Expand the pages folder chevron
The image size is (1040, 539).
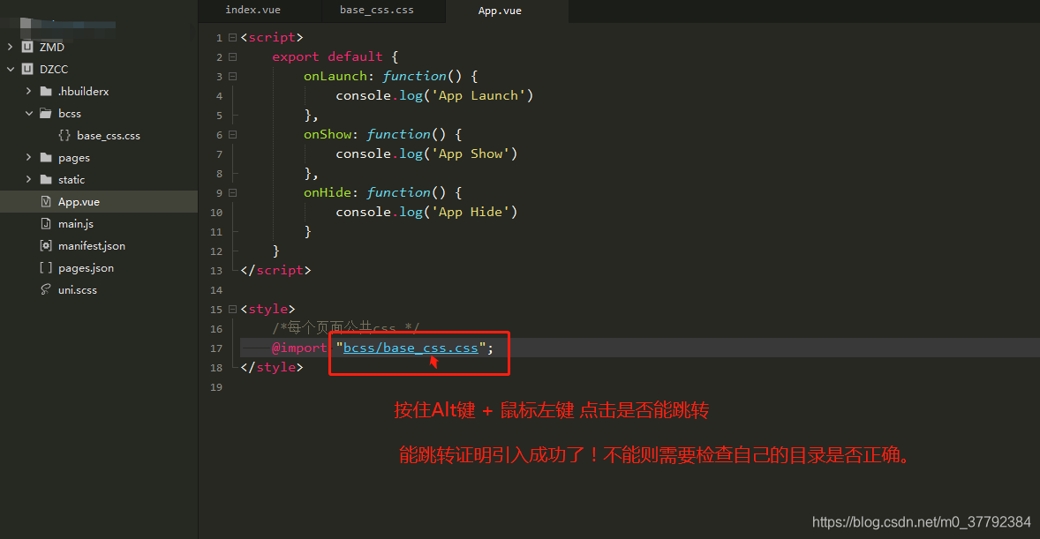(28, 158)
